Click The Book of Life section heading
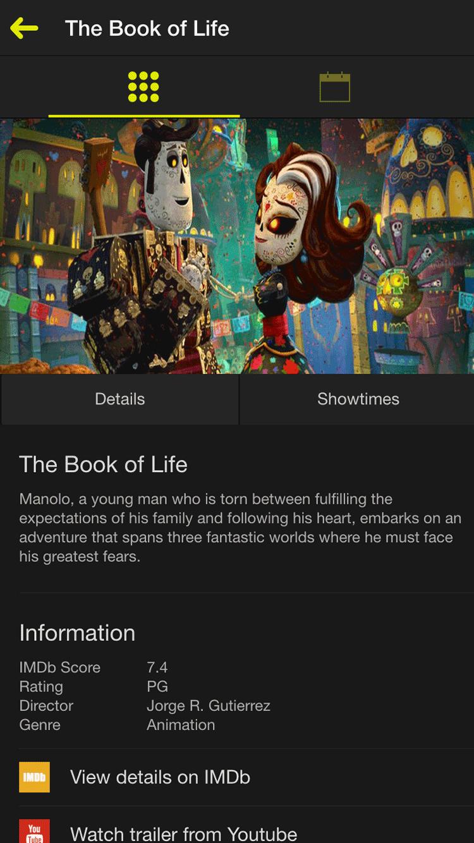Image resolution: width=474 pixels, height=843 pixels. pyautogui.click(x=103, y=464)
